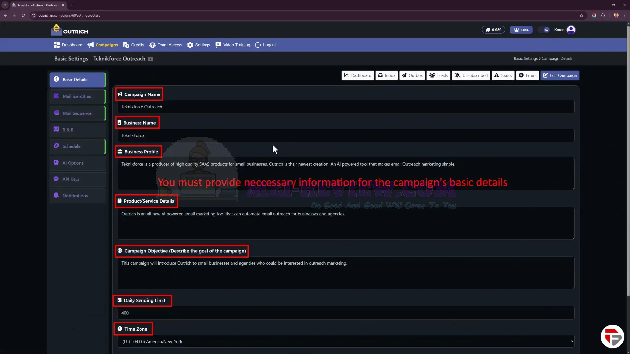Open the Notifications sidebar tab
This screenshot has height=354, width=630.
click(x=78, y=196)
